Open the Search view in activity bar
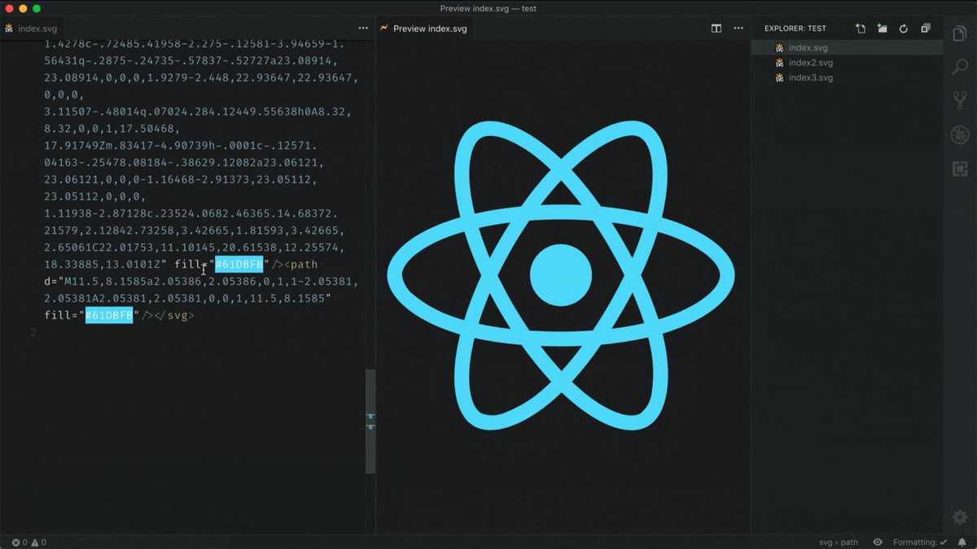 [960, 68]
